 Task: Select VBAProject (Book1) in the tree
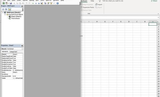14,12
